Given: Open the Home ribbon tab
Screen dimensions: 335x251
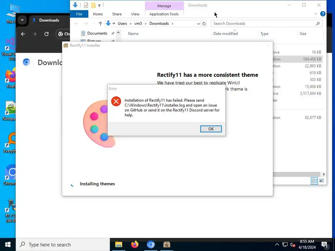Looking at the screenshot, I should click(x=97, y=14).
